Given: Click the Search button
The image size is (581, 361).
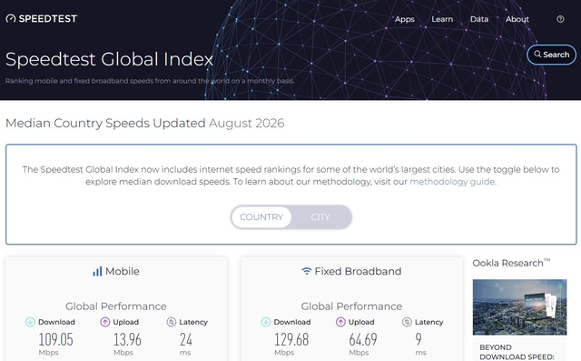Looking at the screenshot, I should pyautogui.click(x=551, y=55).
